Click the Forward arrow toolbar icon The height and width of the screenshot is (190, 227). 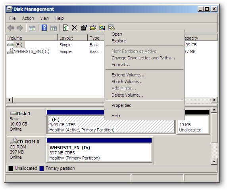tap(20, 28)
